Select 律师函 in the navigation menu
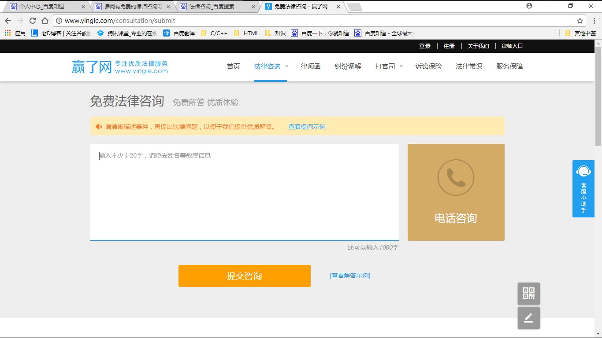The image size is (602, 338). 310,66
